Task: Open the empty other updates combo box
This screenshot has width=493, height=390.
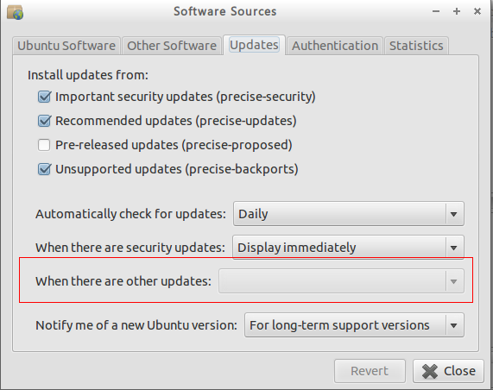Action: click(x=341, y=281)
